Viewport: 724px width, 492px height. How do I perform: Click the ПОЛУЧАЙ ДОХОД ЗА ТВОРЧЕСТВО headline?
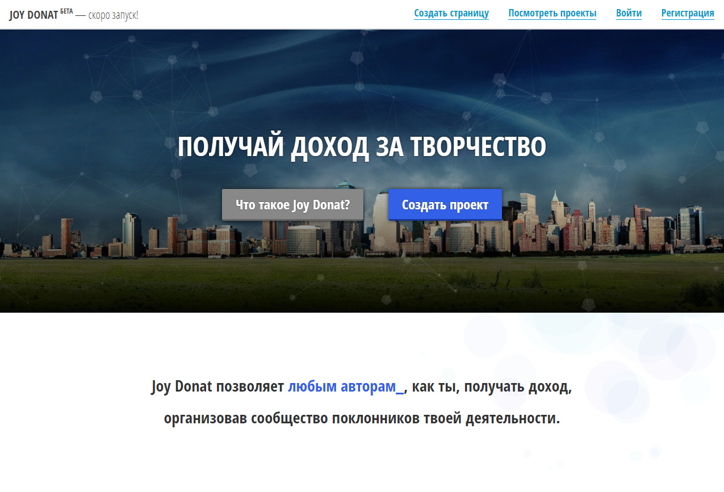(362, 147)
